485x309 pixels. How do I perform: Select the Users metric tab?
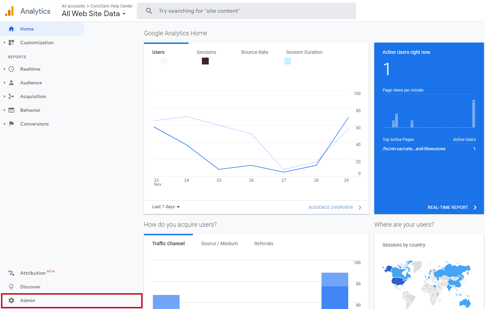click(x=158, y=52)
